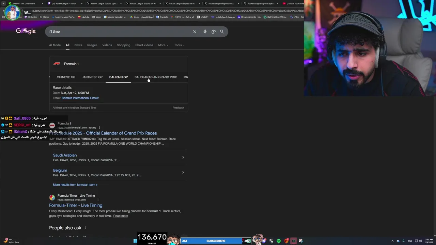
Task: Open Formula-Timer - Live Timing result
Action: tap(76, 205)
